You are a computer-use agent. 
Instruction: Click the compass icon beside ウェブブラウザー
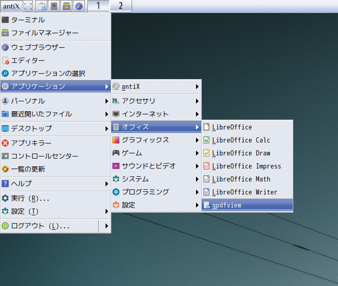point(5,47)
